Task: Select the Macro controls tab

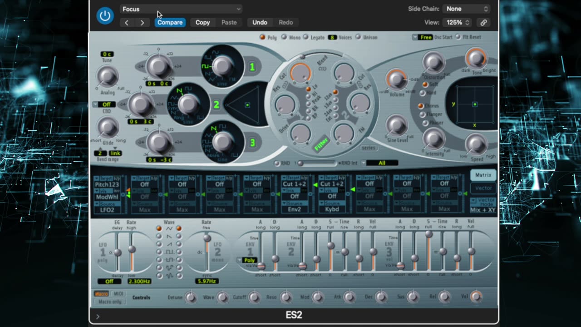Action: coord(102,294)
